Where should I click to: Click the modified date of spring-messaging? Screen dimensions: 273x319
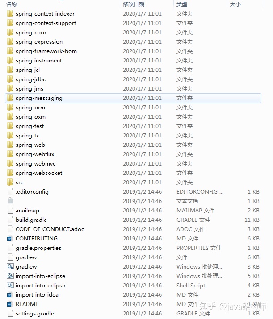(x=142, y=98)
